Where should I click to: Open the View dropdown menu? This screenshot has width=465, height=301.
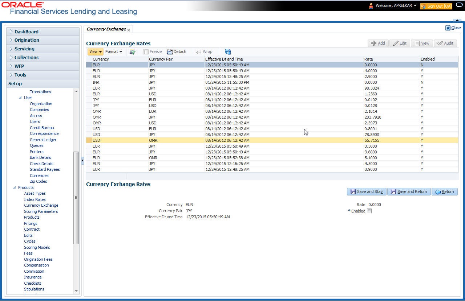(95, 51)
